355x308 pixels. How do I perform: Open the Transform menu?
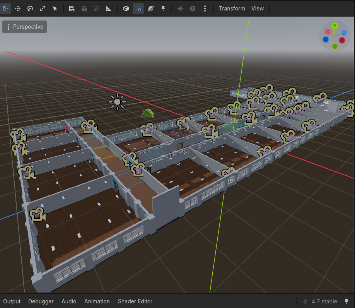(x=232, y=9)
